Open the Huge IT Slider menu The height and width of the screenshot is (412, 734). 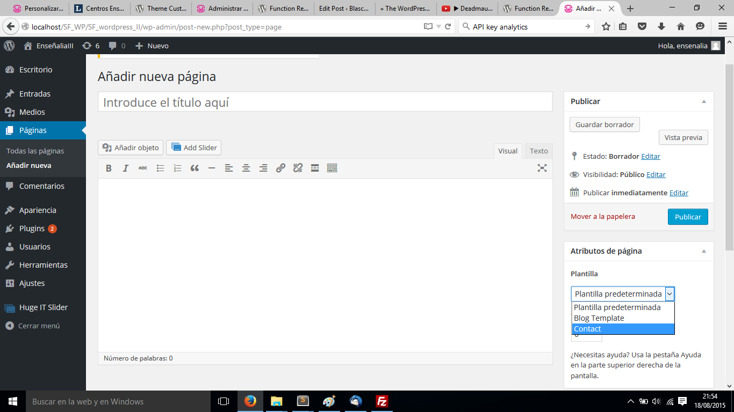coord(43,307)
